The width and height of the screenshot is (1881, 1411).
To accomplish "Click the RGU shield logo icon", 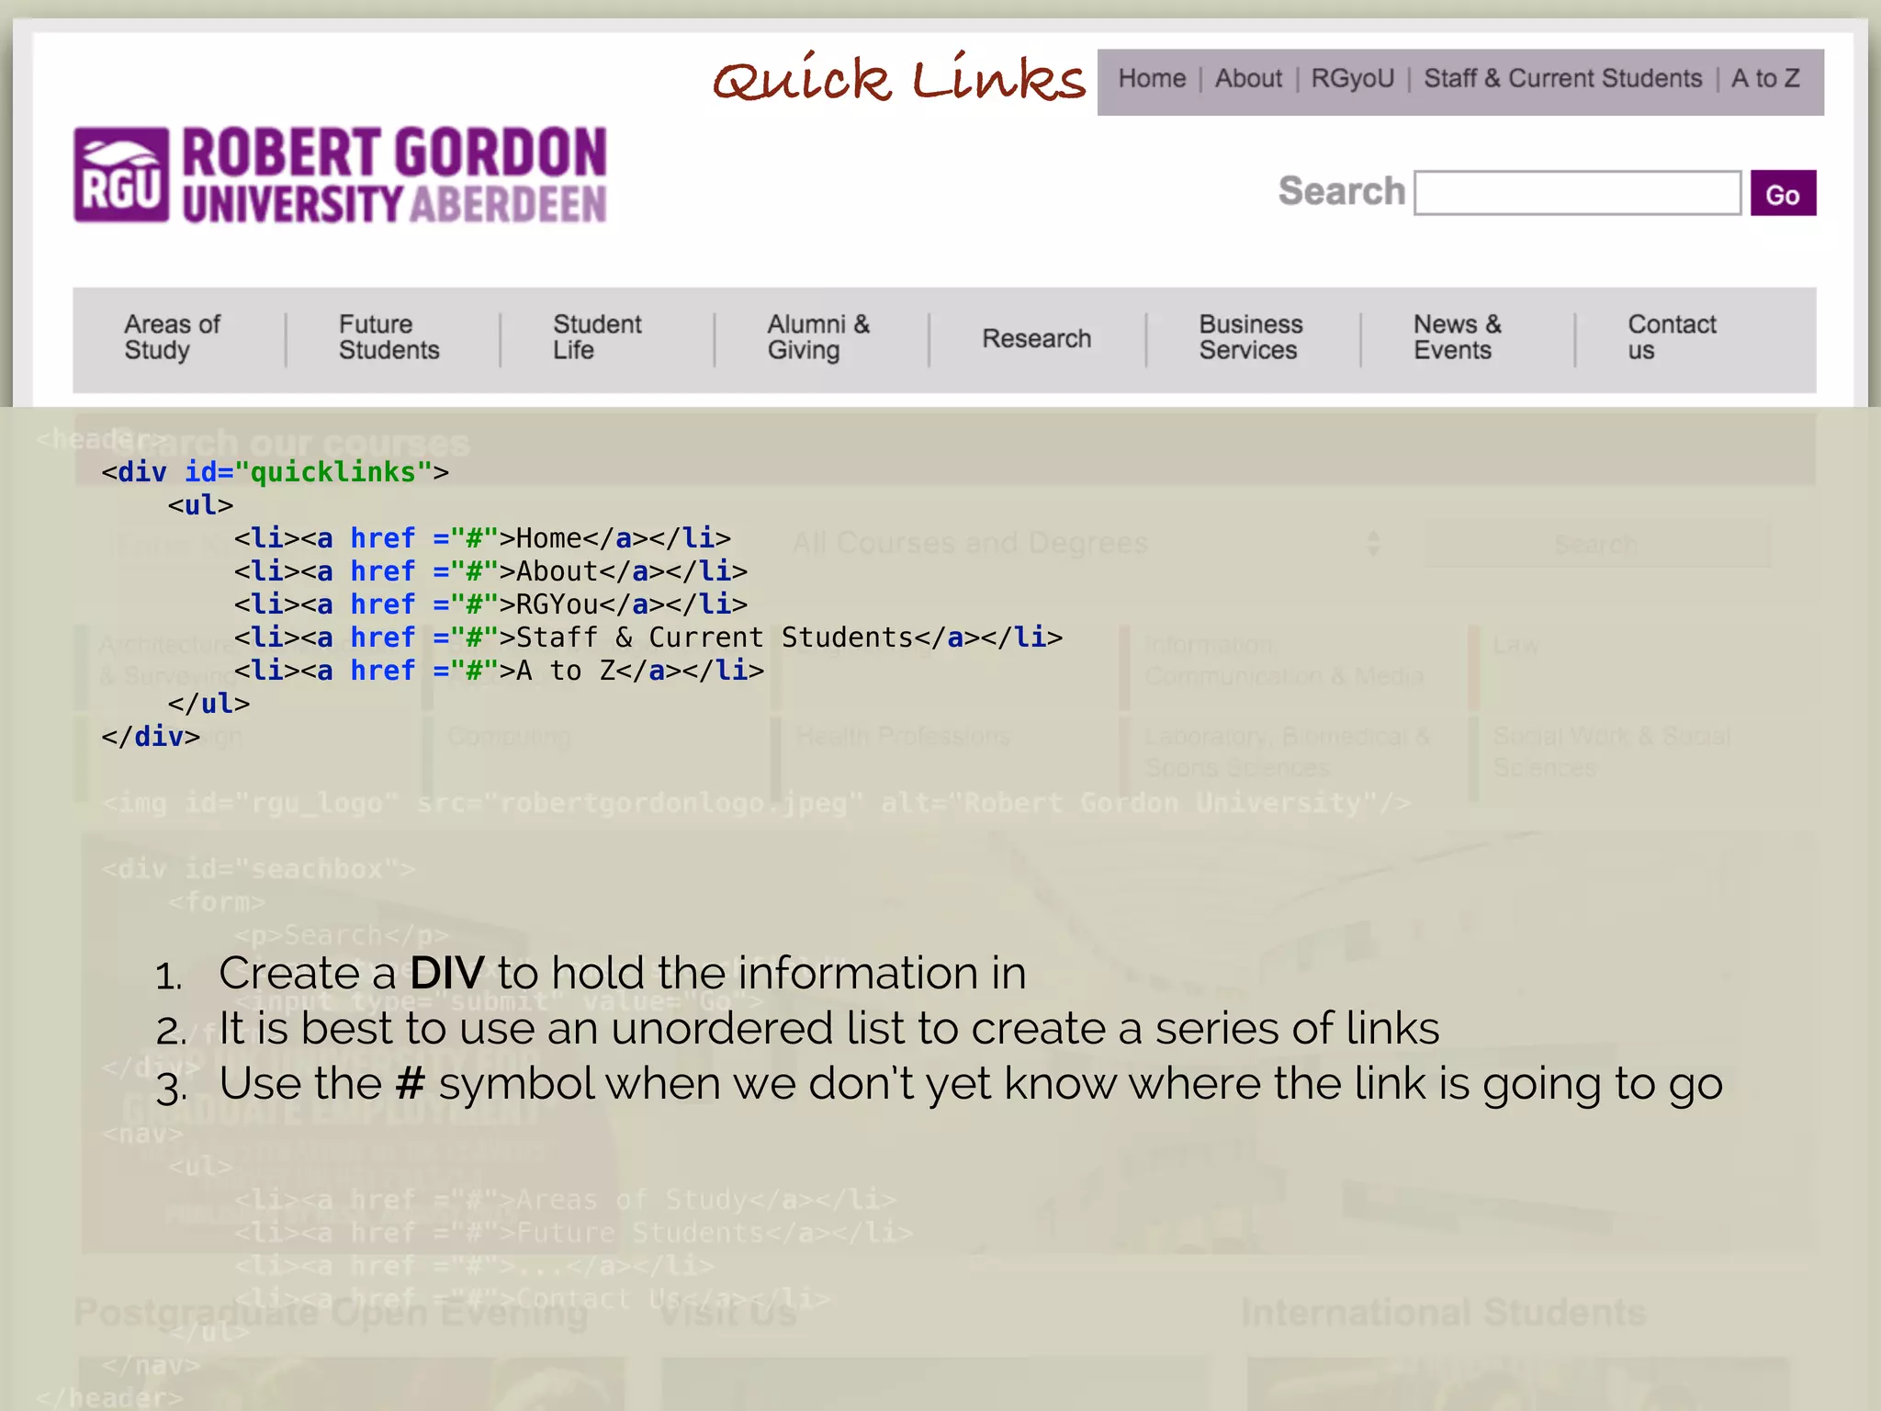I will (x=121, y=175).
